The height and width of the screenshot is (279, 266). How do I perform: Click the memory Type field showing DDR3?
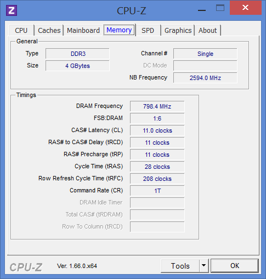click(x=77, y=54)
